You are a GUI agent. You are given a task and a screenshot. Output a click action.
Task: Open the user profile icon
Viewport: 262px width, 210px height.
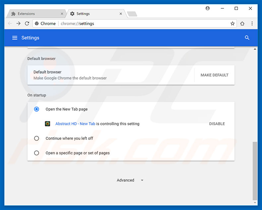(x=208, y=8)
